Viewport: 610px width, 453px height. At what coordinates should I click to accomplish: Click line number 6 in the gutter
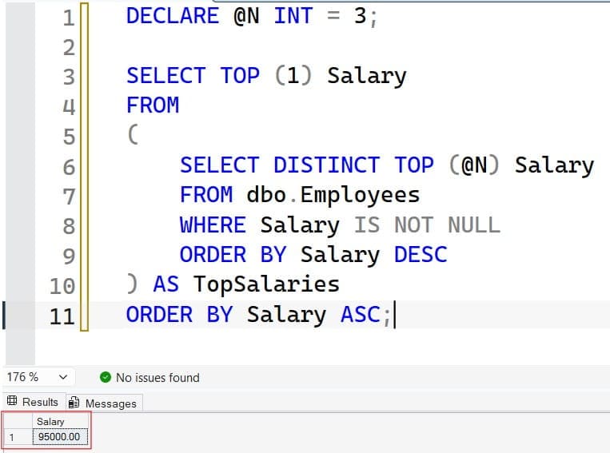click(69, 167)
